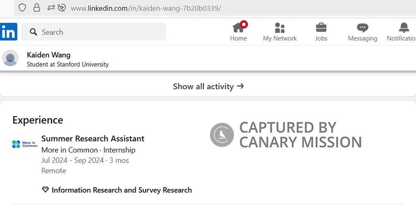
Task: Click the magnifier icon in Search box
Action: click(33, 32)
